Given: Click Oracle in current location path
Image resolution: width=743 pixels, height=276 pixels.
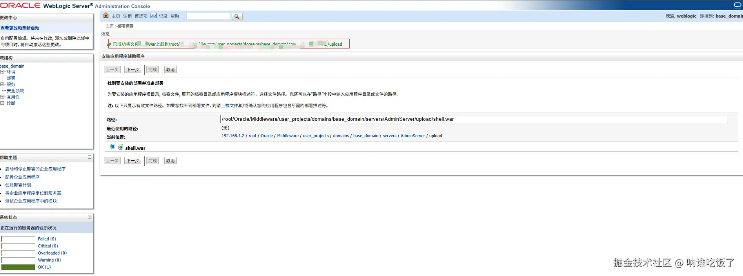Looking at the screenshot, I should [267, 136].
